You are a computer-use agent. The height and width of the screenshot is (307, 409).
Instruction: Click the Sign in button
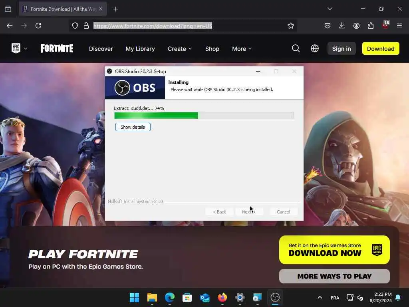pos(341,48)
